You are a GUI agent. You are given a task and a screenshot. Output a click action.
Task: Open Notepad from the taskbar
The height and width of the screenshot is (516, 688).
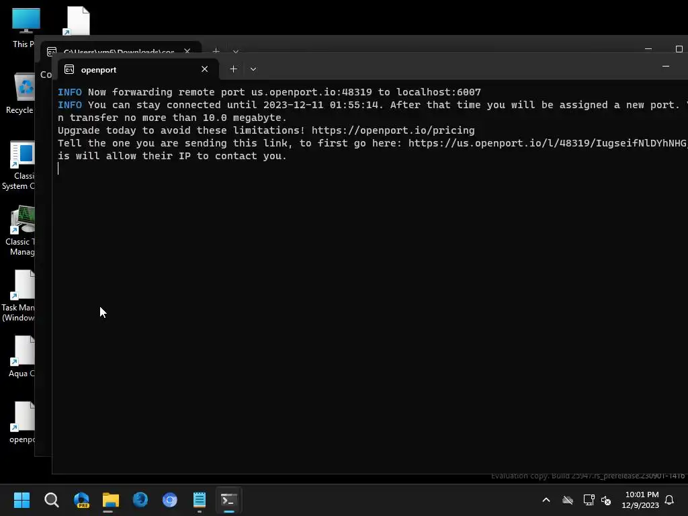199,500
